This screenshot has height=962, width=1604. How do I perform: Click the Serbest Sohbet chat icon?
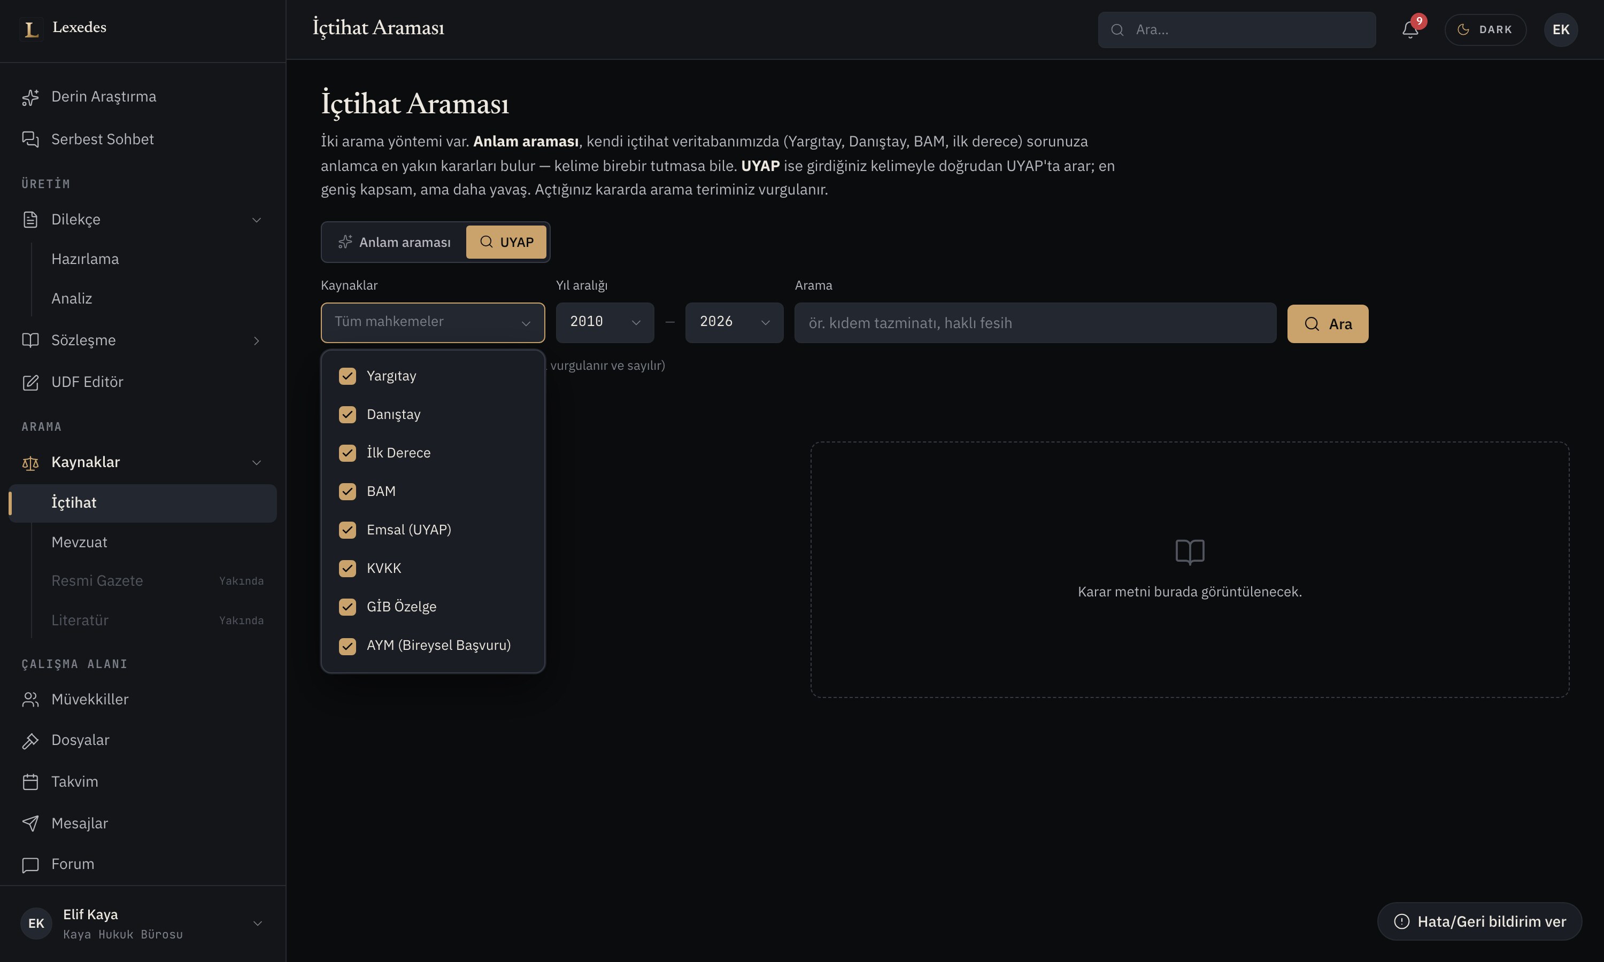click(30, 139)
